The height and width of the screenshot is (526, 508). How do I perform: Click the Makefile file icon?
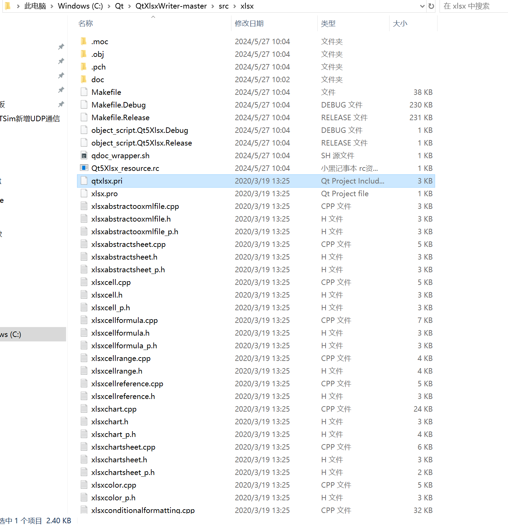[x=84, y=92]
